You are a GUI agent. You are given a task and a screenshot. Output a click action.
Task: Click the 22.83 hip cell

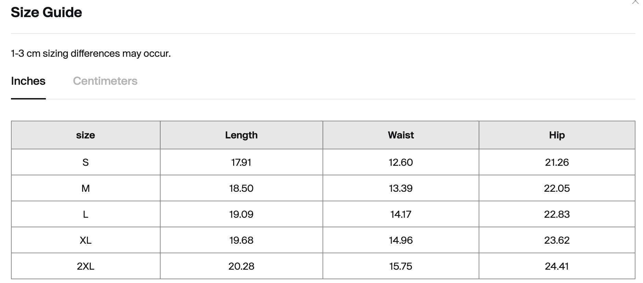tap(557, 214)
